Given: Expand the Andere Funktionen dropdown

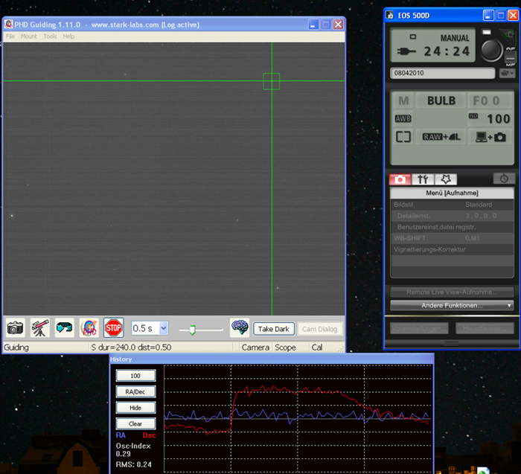Looking at the screenshot, I should [x=452, y=305].
